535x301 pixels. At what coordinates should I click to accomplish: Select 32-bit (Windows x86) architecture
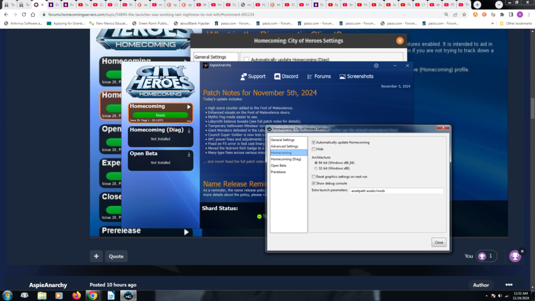pyautogui.click(x=316, y=168)
